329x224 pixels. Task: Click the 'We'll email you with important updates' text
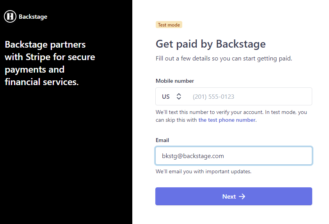point(203,172)
